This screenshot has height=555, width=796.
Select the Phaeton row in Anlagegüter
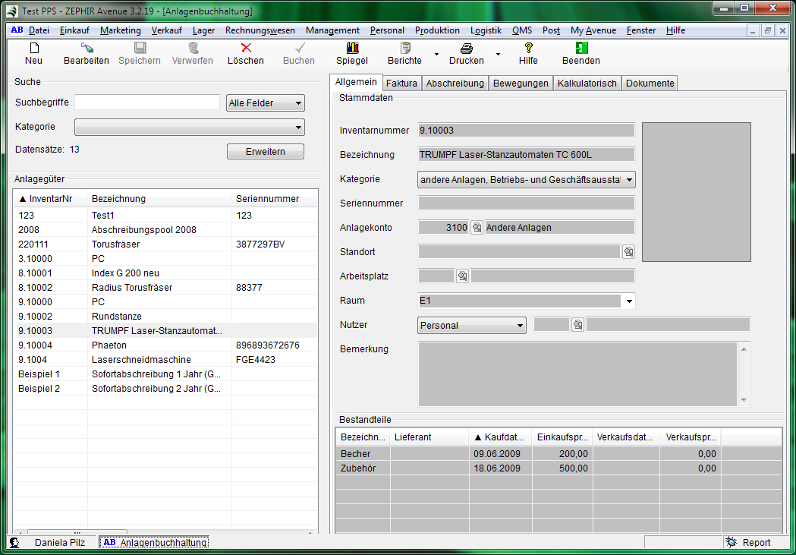[109, 345]
